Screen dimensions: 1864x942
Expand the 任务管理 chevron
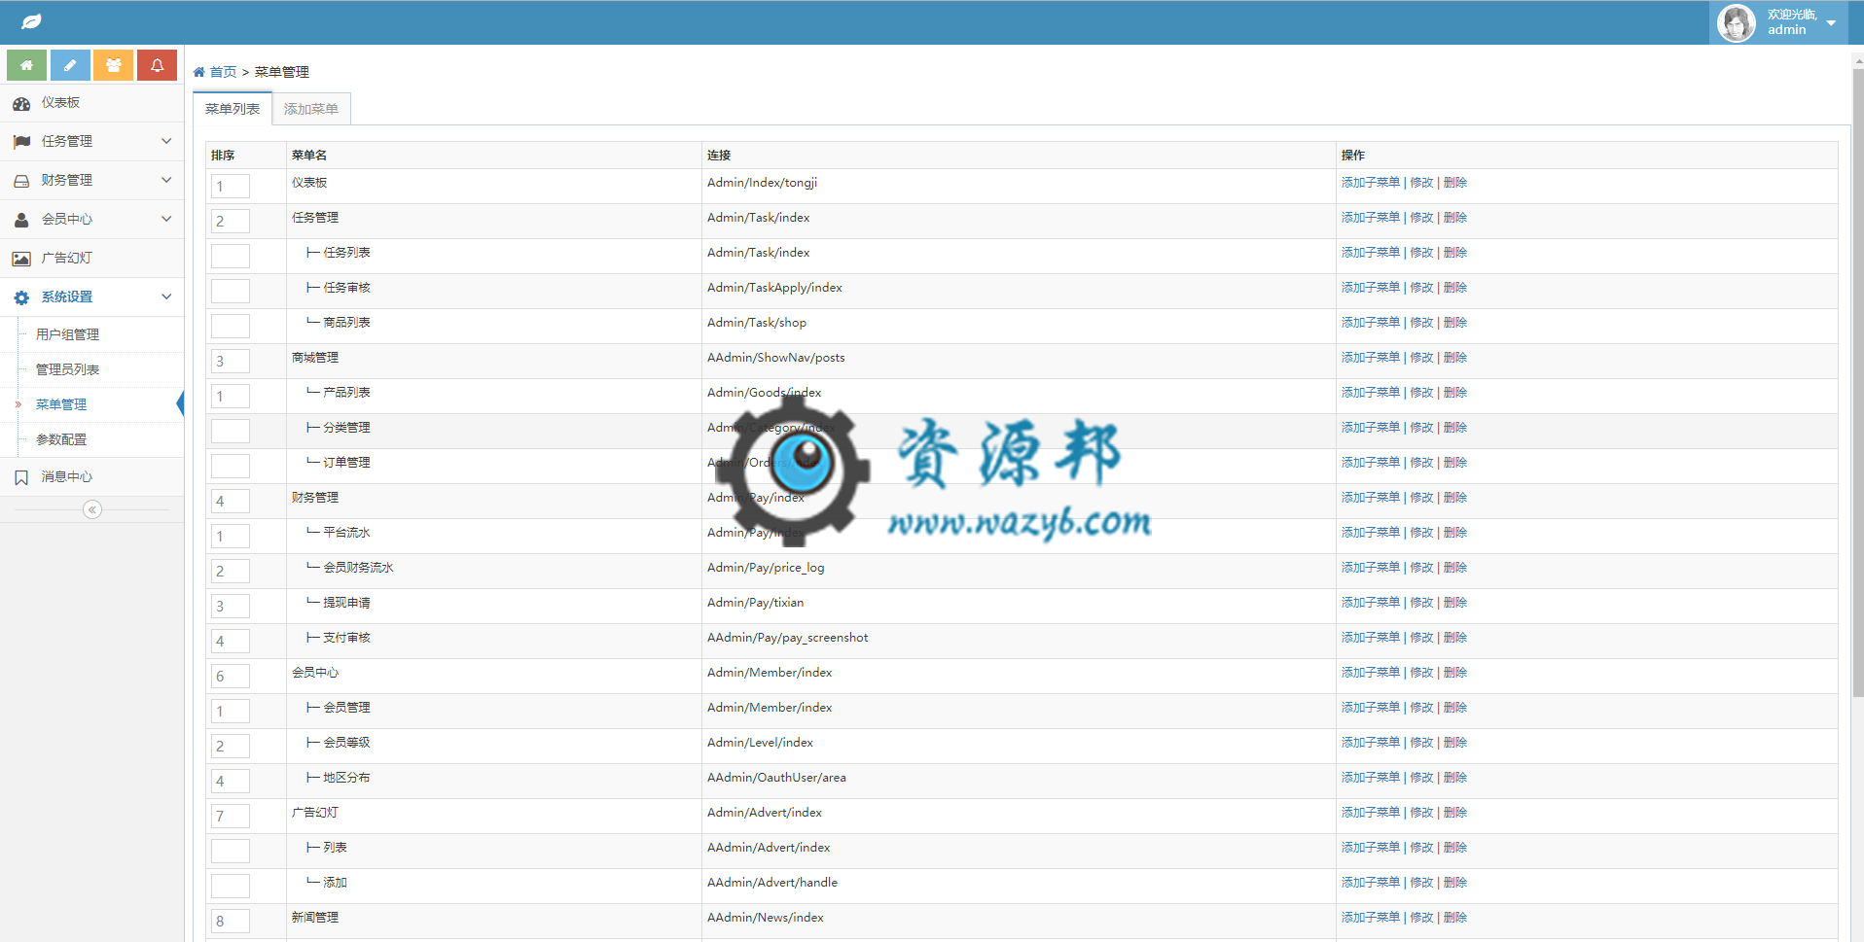(166, 141)
